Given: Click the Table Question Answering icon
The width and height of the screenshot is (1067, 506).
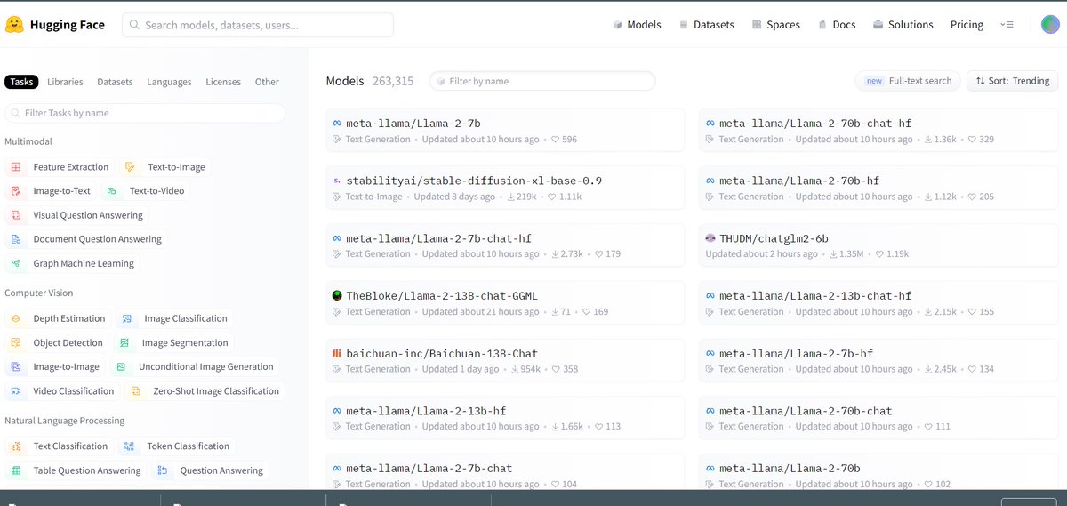Looking at the screenshot, I should (16, 470).
